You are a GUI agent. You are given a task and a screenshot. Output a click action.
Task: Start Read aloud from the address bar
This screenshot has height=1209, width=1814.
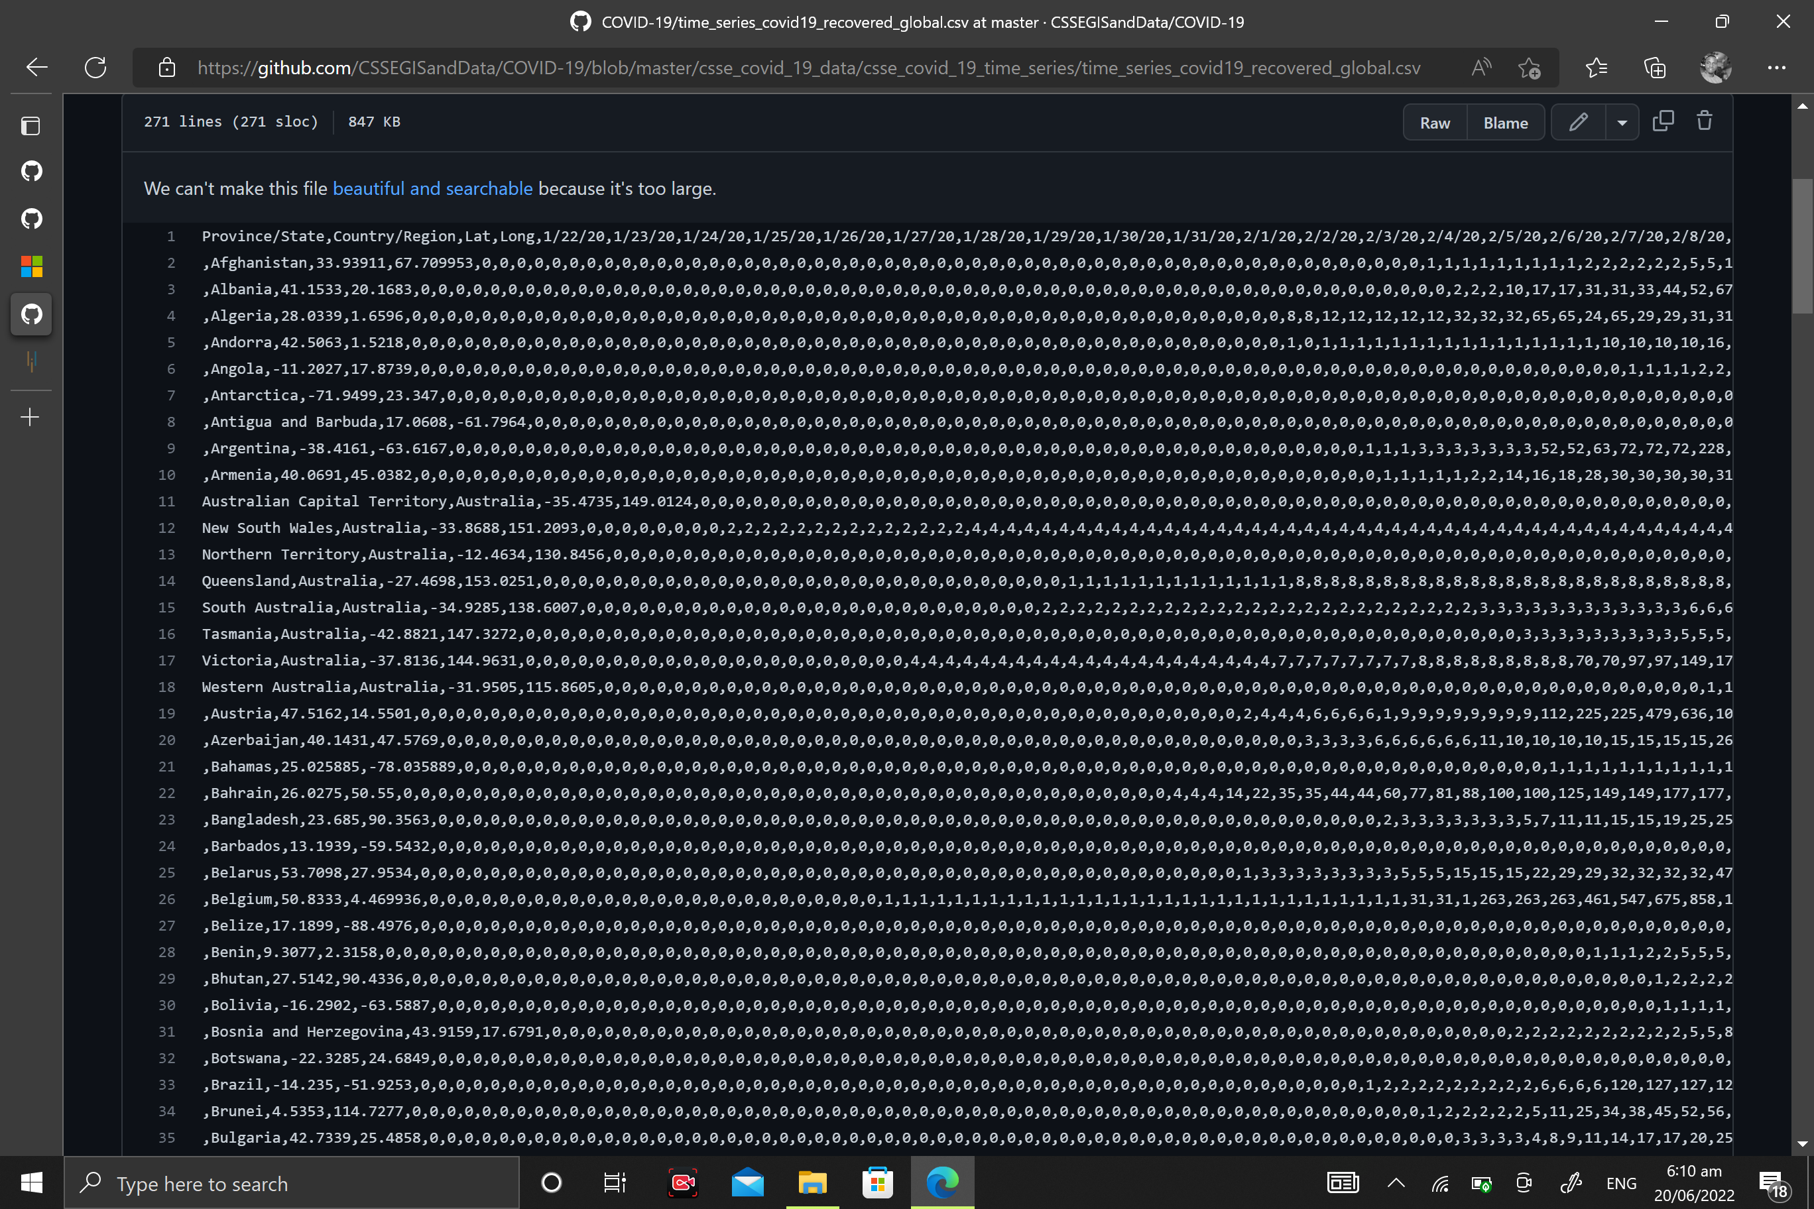(1482, 67)
